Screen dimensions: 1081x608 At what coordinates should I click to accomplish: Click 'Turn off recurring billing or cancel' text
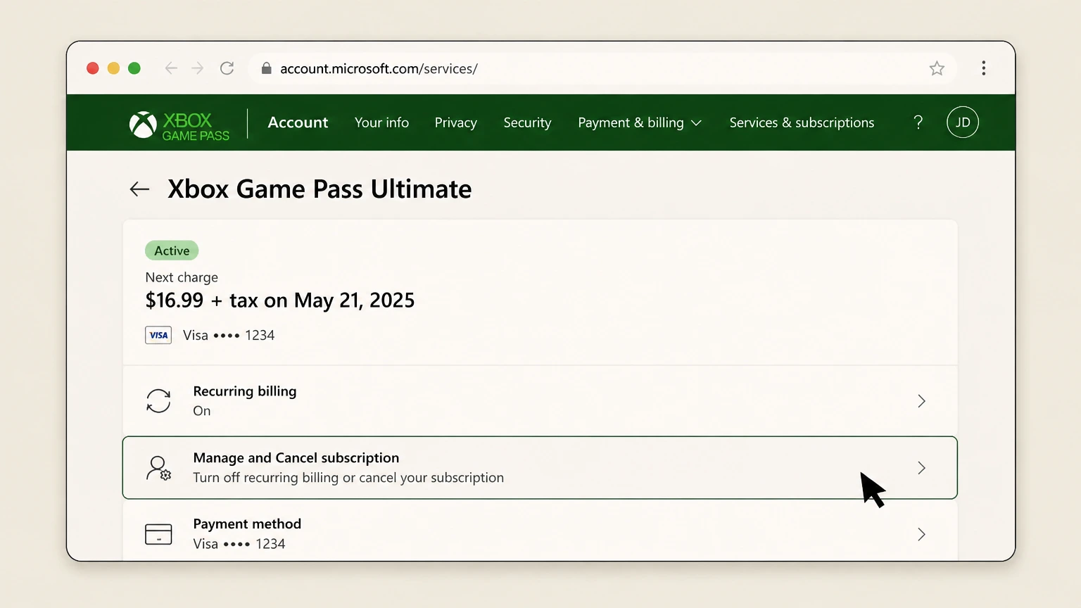click(x=348, y=478)
